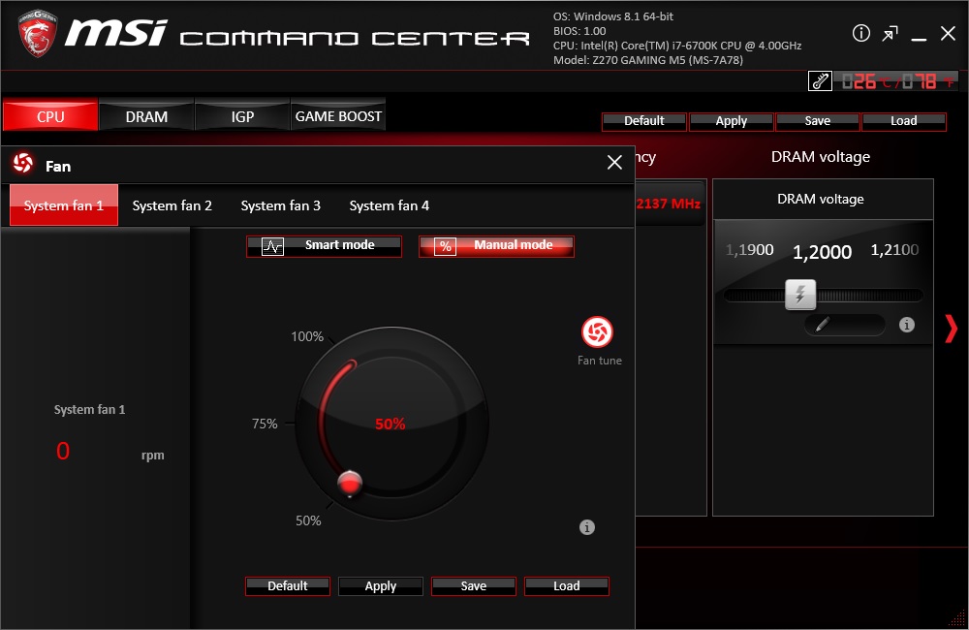The width and height of the screenshot is (969, 630).
Task: Open the information icon in title bar
Action: [860, 33]
